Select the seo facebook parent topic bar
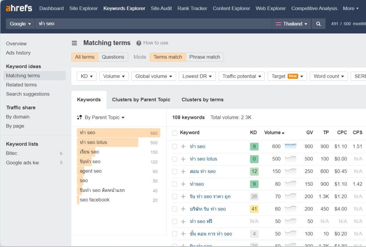 coord(119,200)
